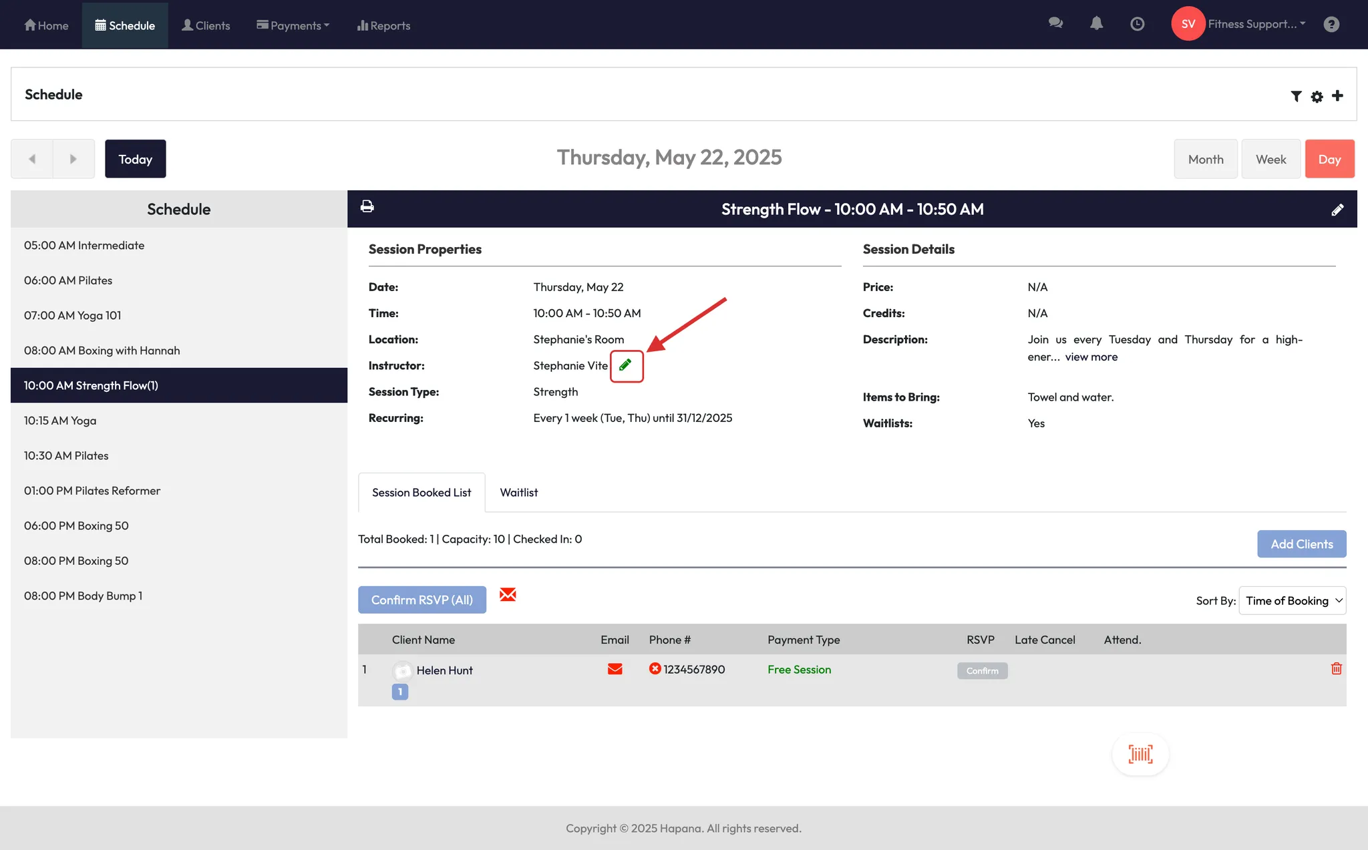This screenshot has height=850, width=1368.
Task: Switch to the Waitlist tab
Action: [x=518, y=492]
